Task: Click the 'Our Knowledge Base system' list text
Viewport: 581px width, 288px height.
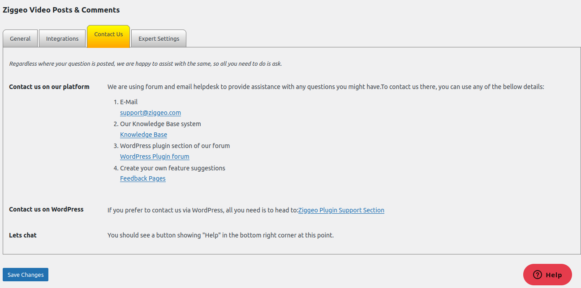Action: coord(160,124)
